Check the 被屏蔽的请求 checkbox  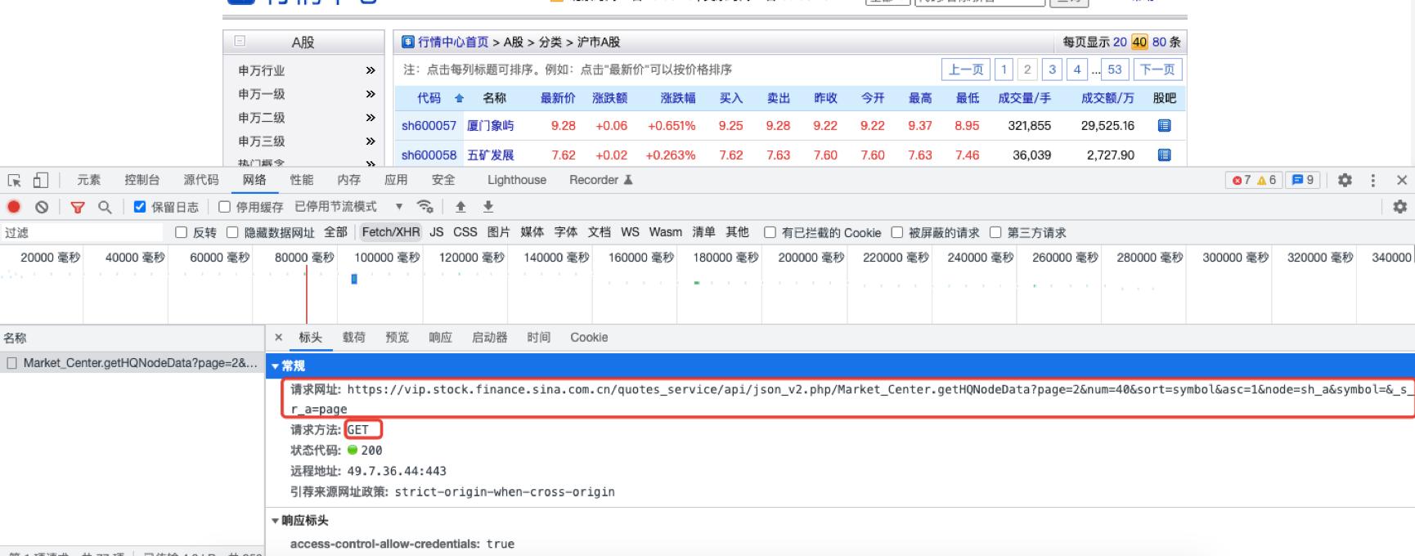(x=896, y=232)
